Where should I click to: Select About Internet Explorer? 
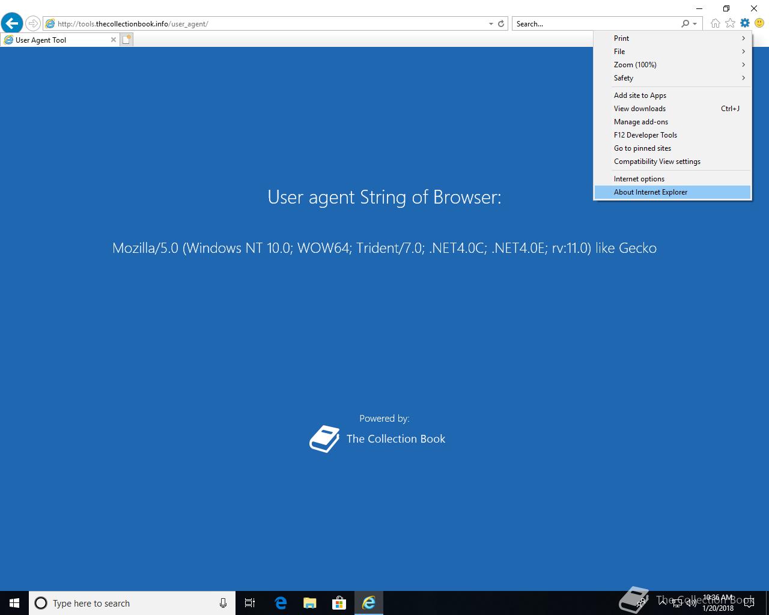[x=673, y=192]
